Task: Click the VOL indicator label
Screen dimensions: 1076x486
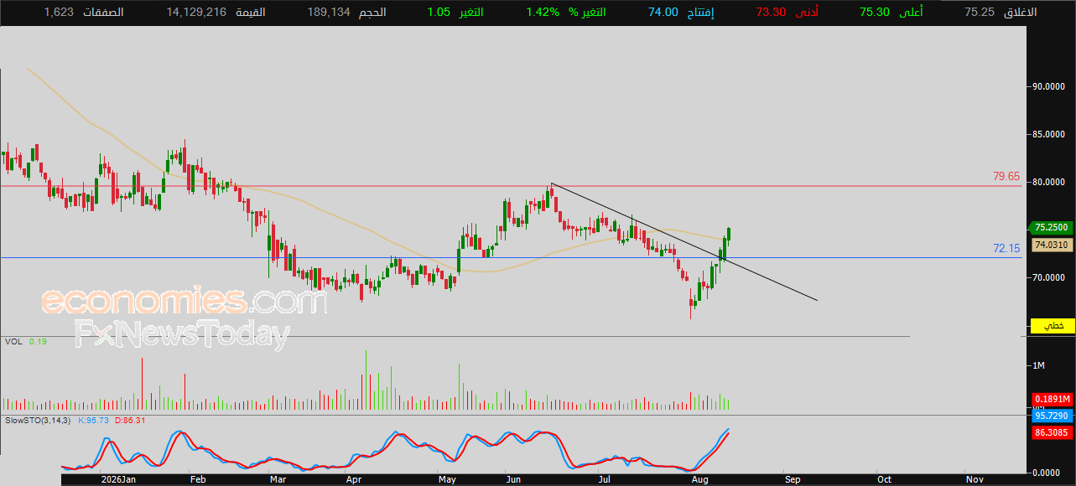Action: click(x=13, y=342)
